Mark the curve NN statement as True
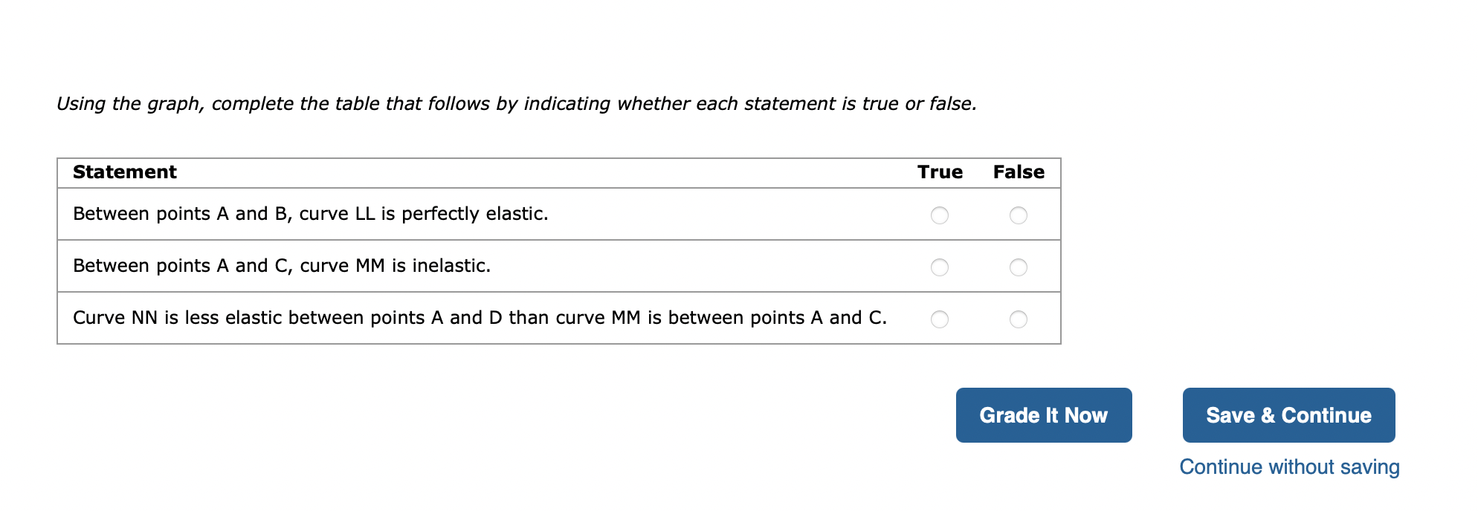The image size is (1478, 511). 940,319
